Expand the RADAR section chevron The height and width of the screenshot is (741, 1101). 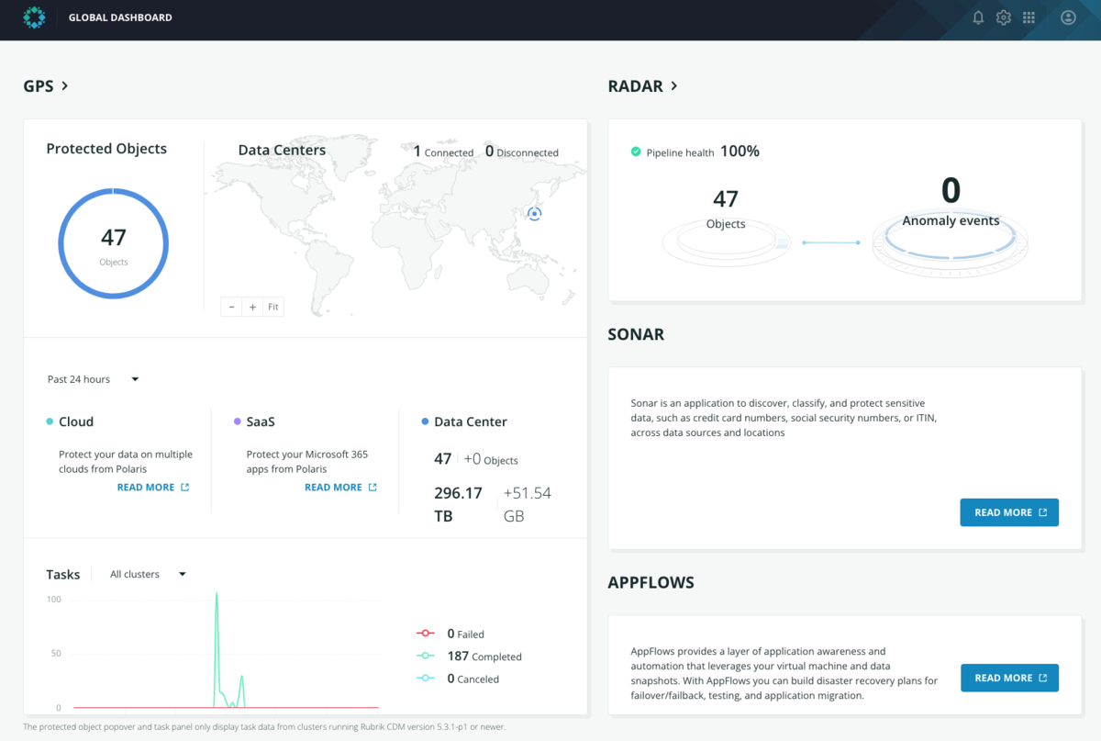674,86
